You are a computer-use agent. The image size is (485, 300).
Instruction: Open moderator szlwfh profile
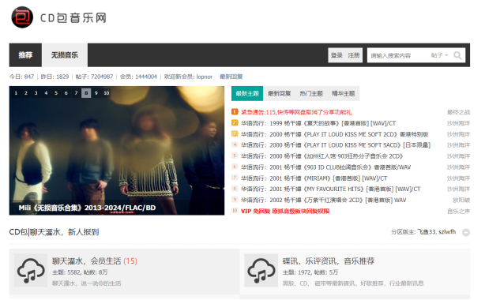tap(447, 232)
